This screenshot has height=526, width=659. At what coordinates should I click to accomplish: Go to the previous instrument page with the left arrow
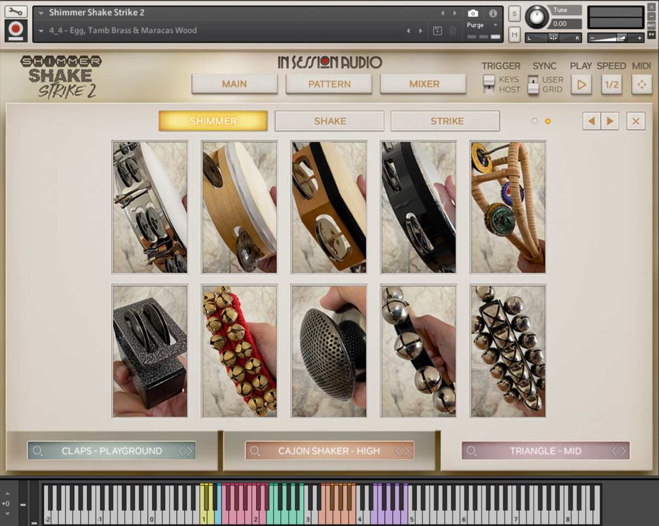click(x=591, y=121)
